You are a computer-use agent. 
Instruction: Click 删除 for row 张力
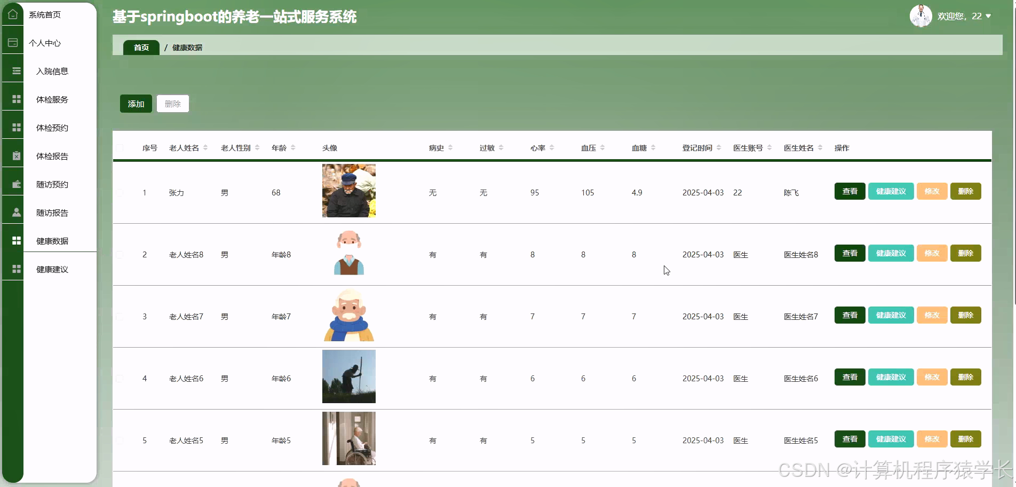[x=966, y=191]
